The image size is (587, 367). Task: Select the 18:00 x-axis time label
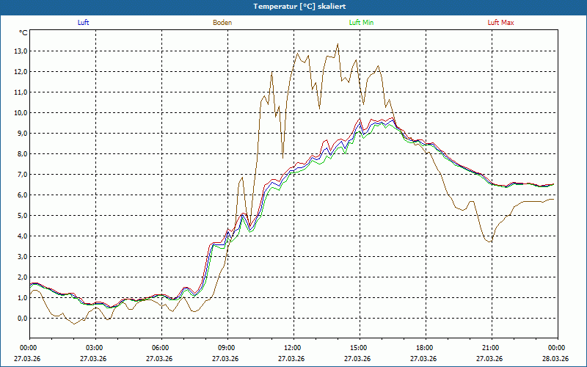pyautogui.click(x=424, y=348)
